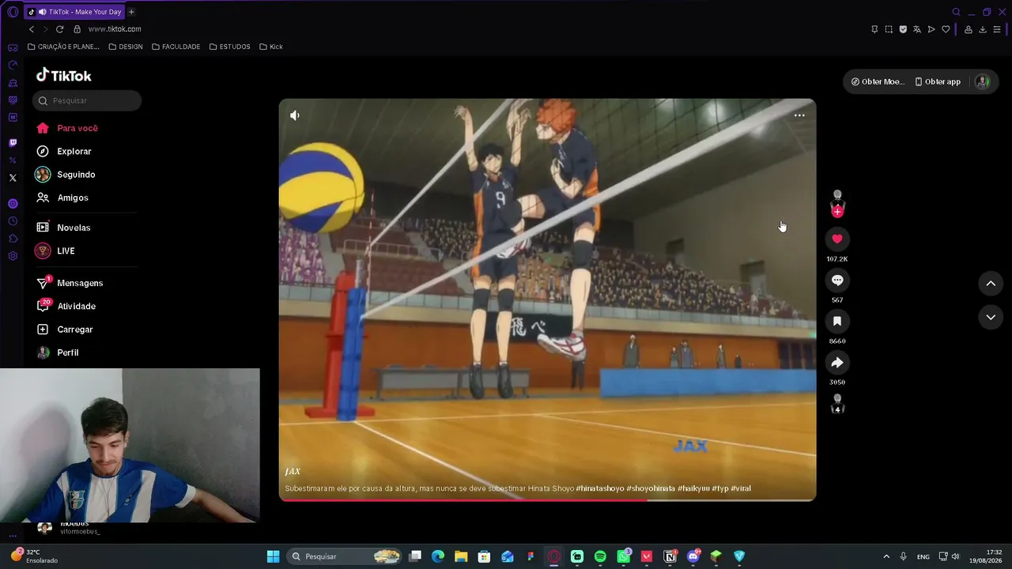The height and width of the screenshot is (569, 1012).
Task: Open the spinning sound disc
Action: click(837, 405)
